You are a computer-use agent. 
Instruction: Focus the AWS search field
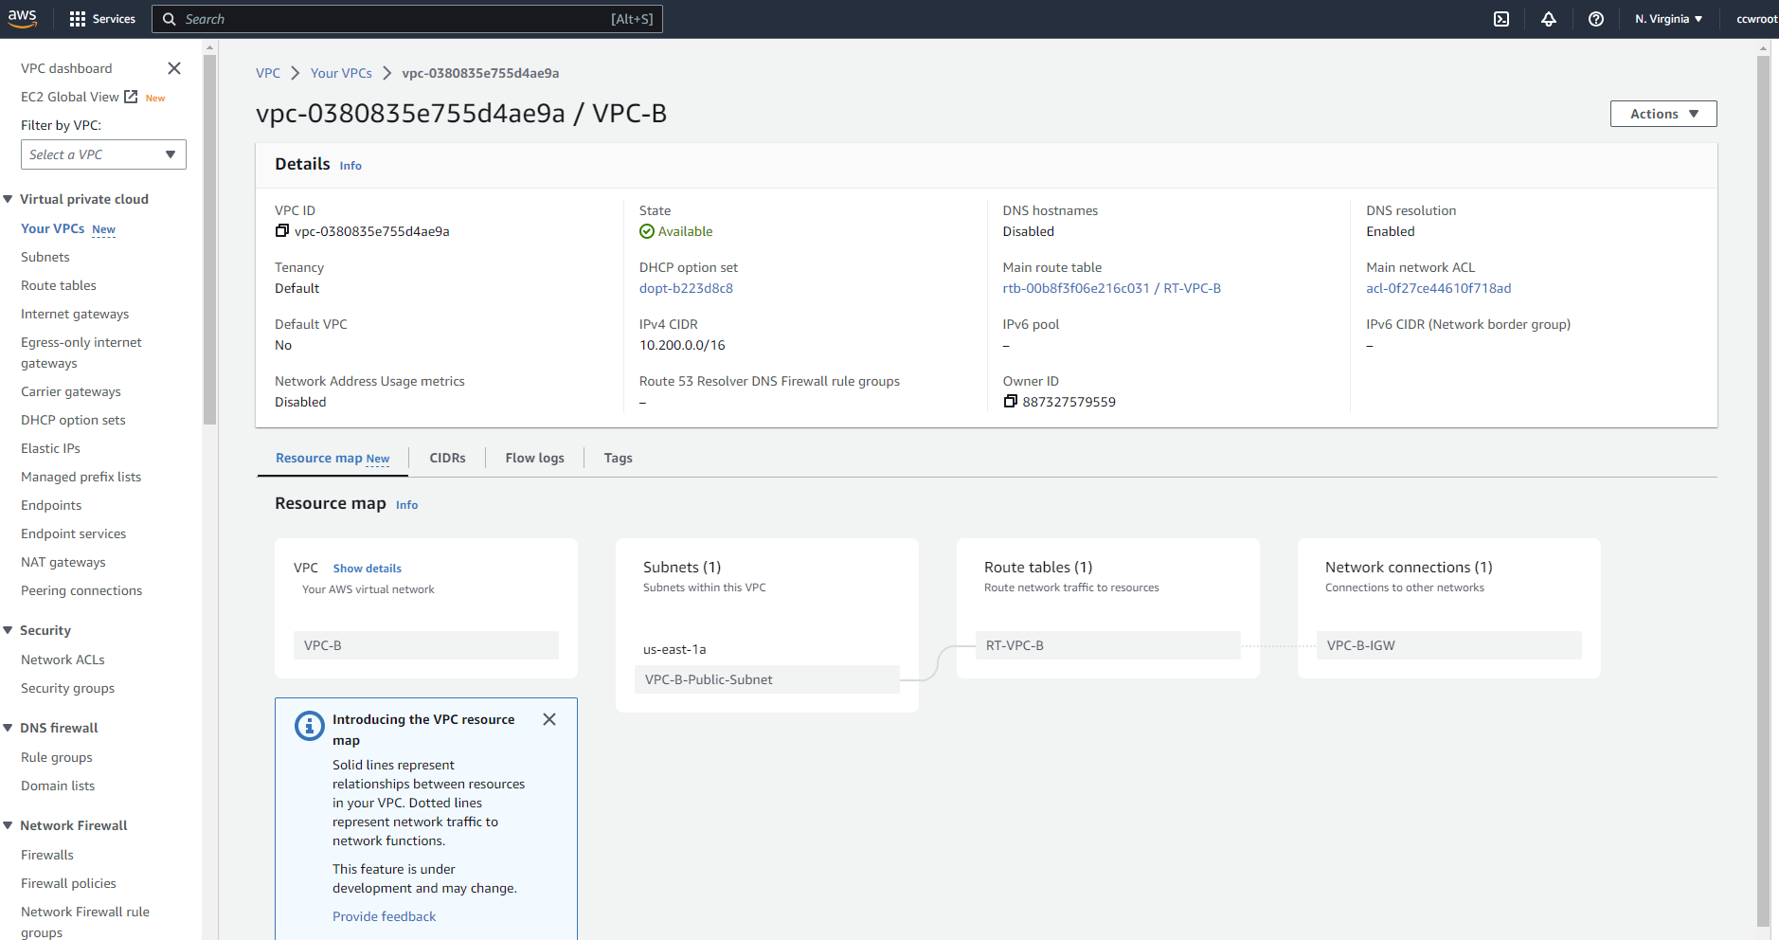(x=407, y=19)
